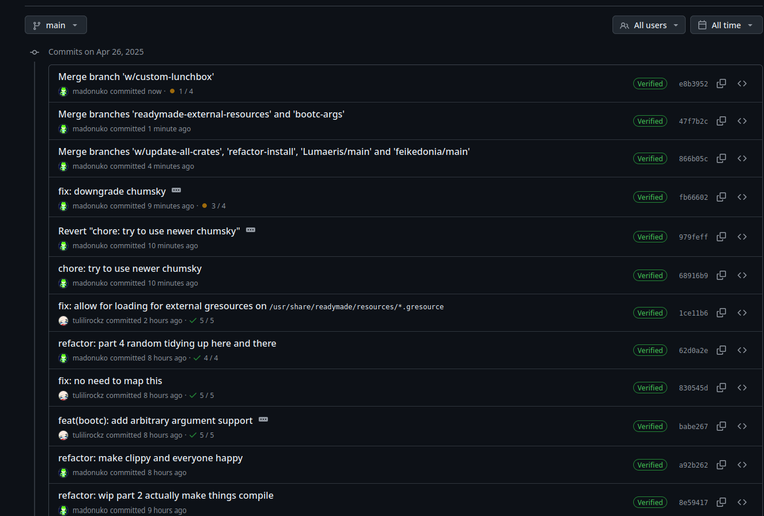Expand description of 'fix: downgrade chumsky' commit

click(176, 190)
